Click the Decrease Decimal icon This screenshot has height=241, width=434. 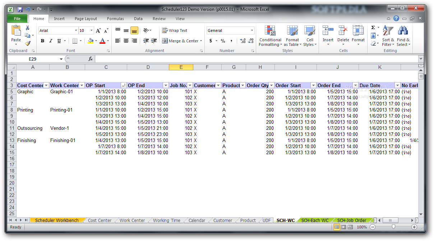pos(251,41)
